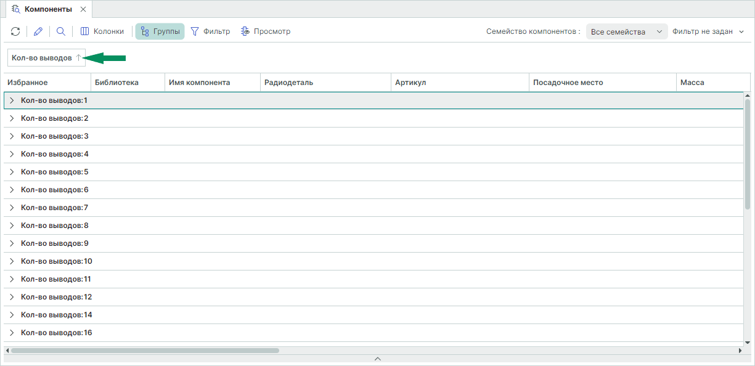Expand group Кол-во выводов:1

(x=12, y=100)
